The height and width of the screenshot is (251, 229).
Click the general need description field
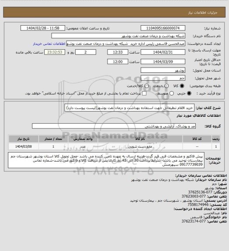(x=129, y=108)
